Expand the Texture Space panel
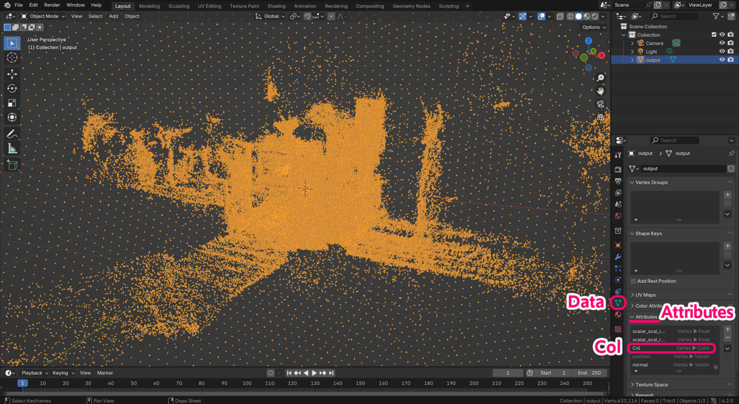 tap(651, 385)
